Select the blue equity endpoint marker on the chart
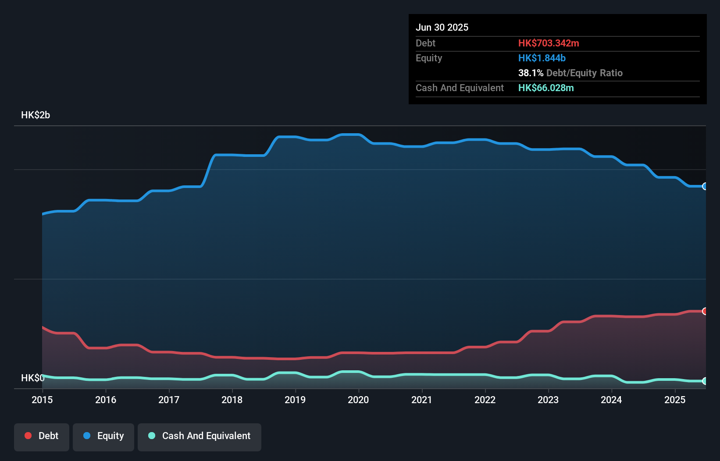 [x=705, y=186]
